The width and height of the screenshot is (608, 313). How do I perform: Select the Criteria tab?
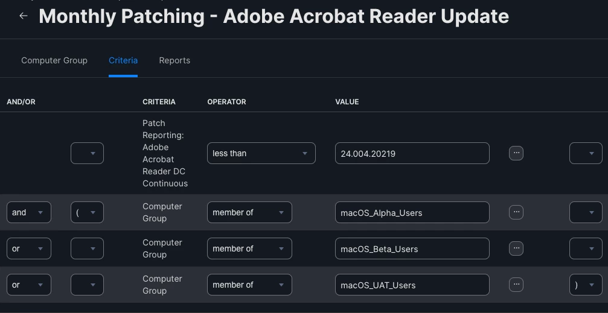(x=123, y=60)
